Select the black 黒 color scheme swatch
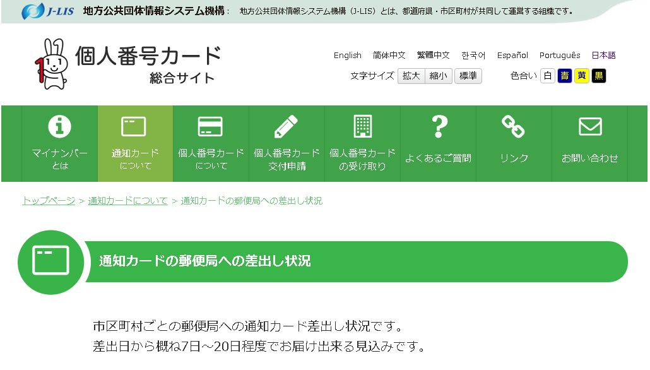Viewport: 650px width, 370px height. click(x=599, y=76)
